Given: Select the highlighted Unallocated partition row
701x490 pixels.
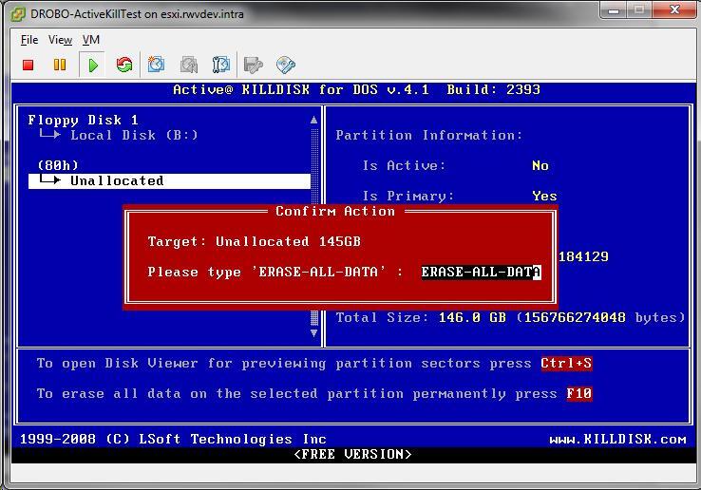Looking at the screenshot, I should [x=169, y=180].
